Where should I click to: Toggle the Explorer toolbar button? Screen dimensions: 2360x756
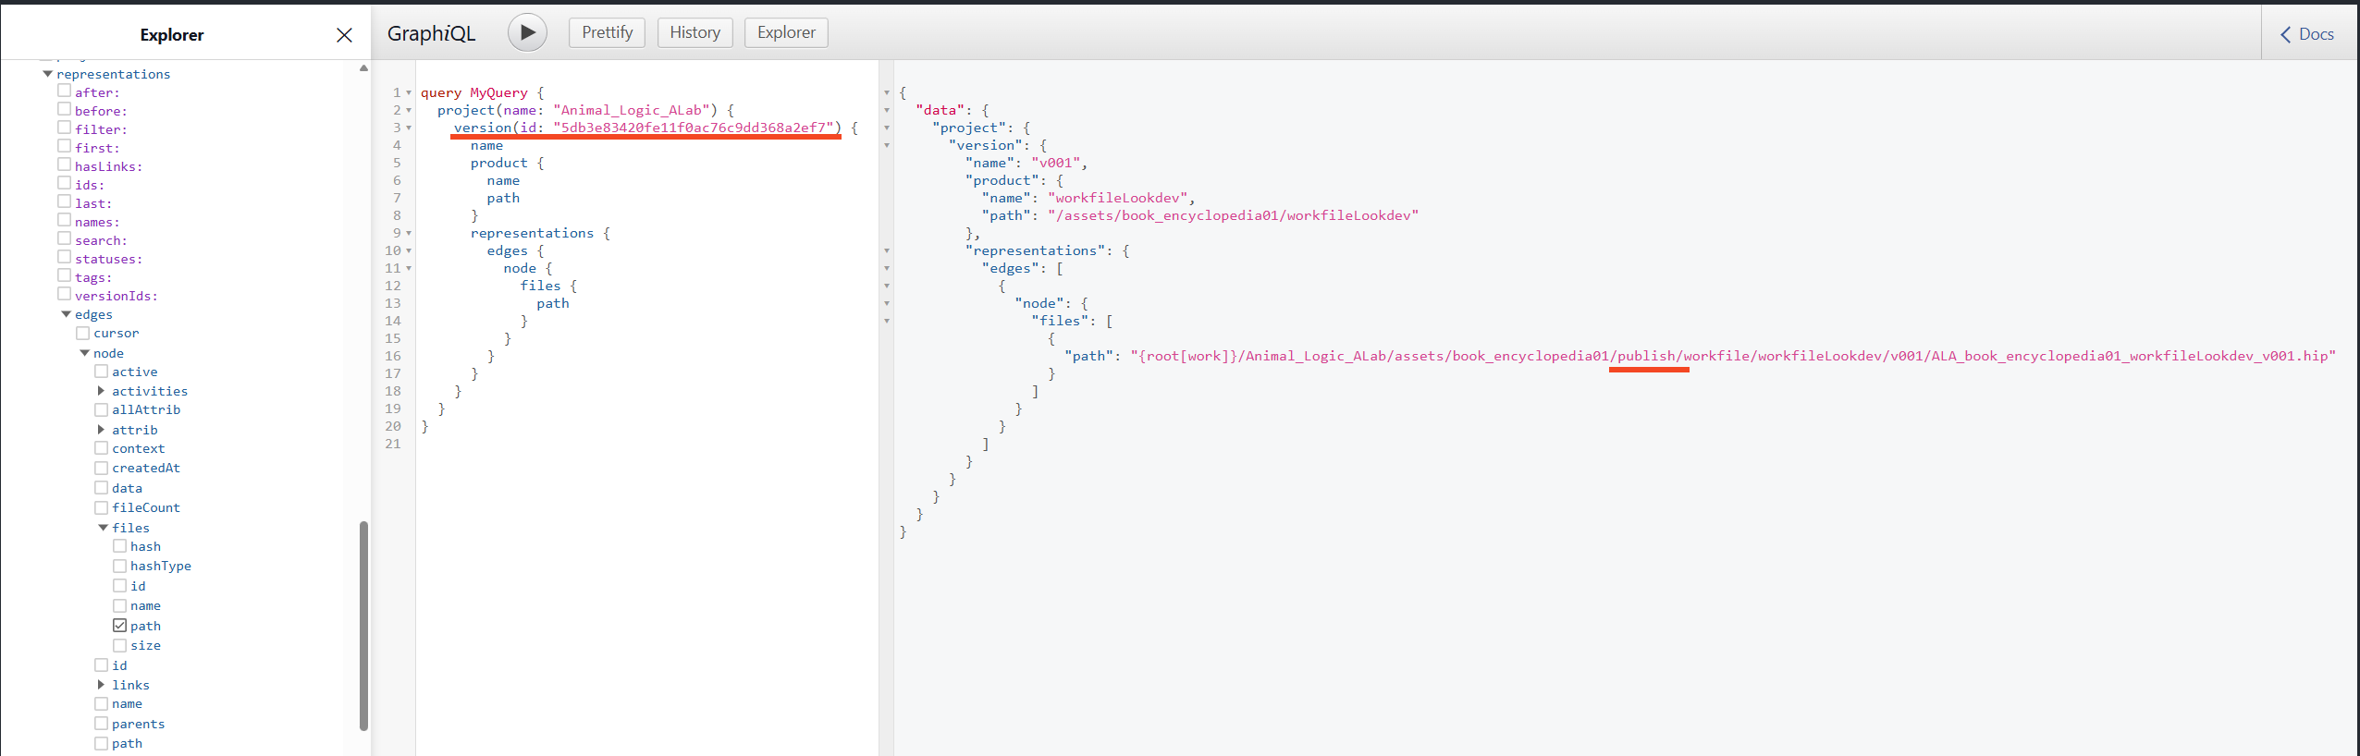(786, 32)
